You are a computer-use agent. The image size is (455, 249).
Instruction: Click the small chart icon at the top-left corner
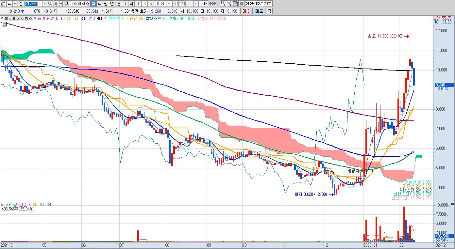pyautogui.click(x=3, y=4)
